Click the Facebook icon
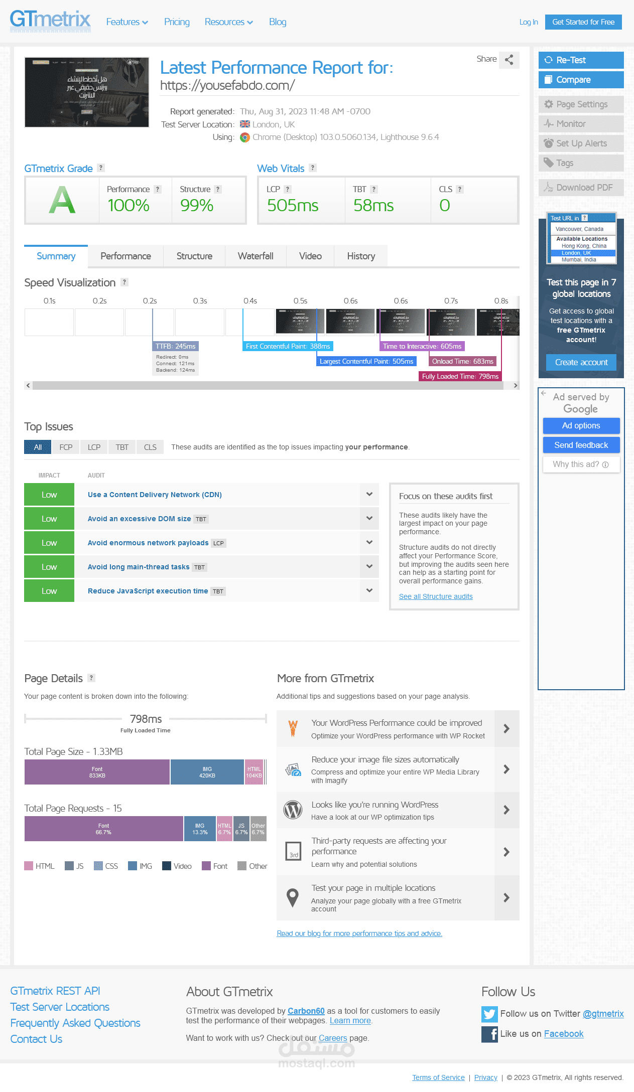The width and height of the screenshot is (634, 1092). point(489,1034)
